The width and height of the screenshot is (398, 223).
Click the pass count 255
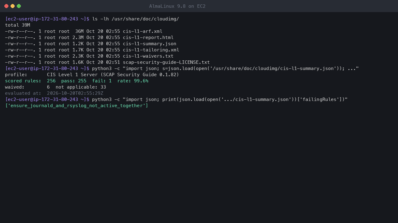click(x=82, y=81)
